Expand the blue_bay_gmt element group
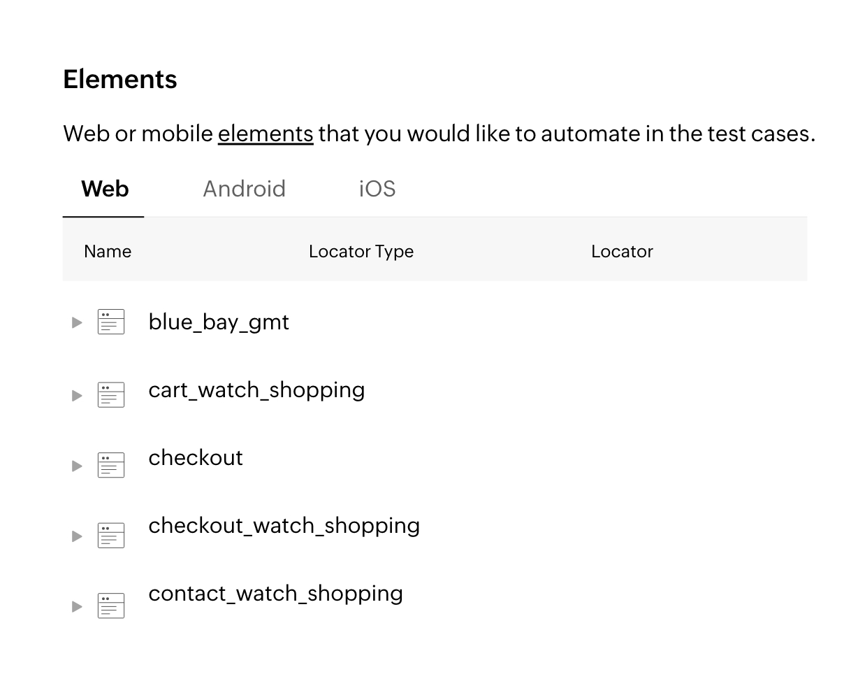The image size is (858, 679). coord(77,322)
